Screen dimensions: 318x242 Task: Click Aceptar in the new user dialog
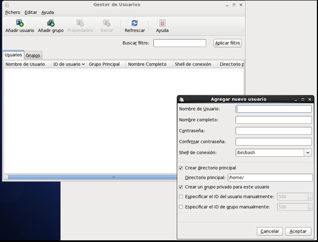point(298,231)
